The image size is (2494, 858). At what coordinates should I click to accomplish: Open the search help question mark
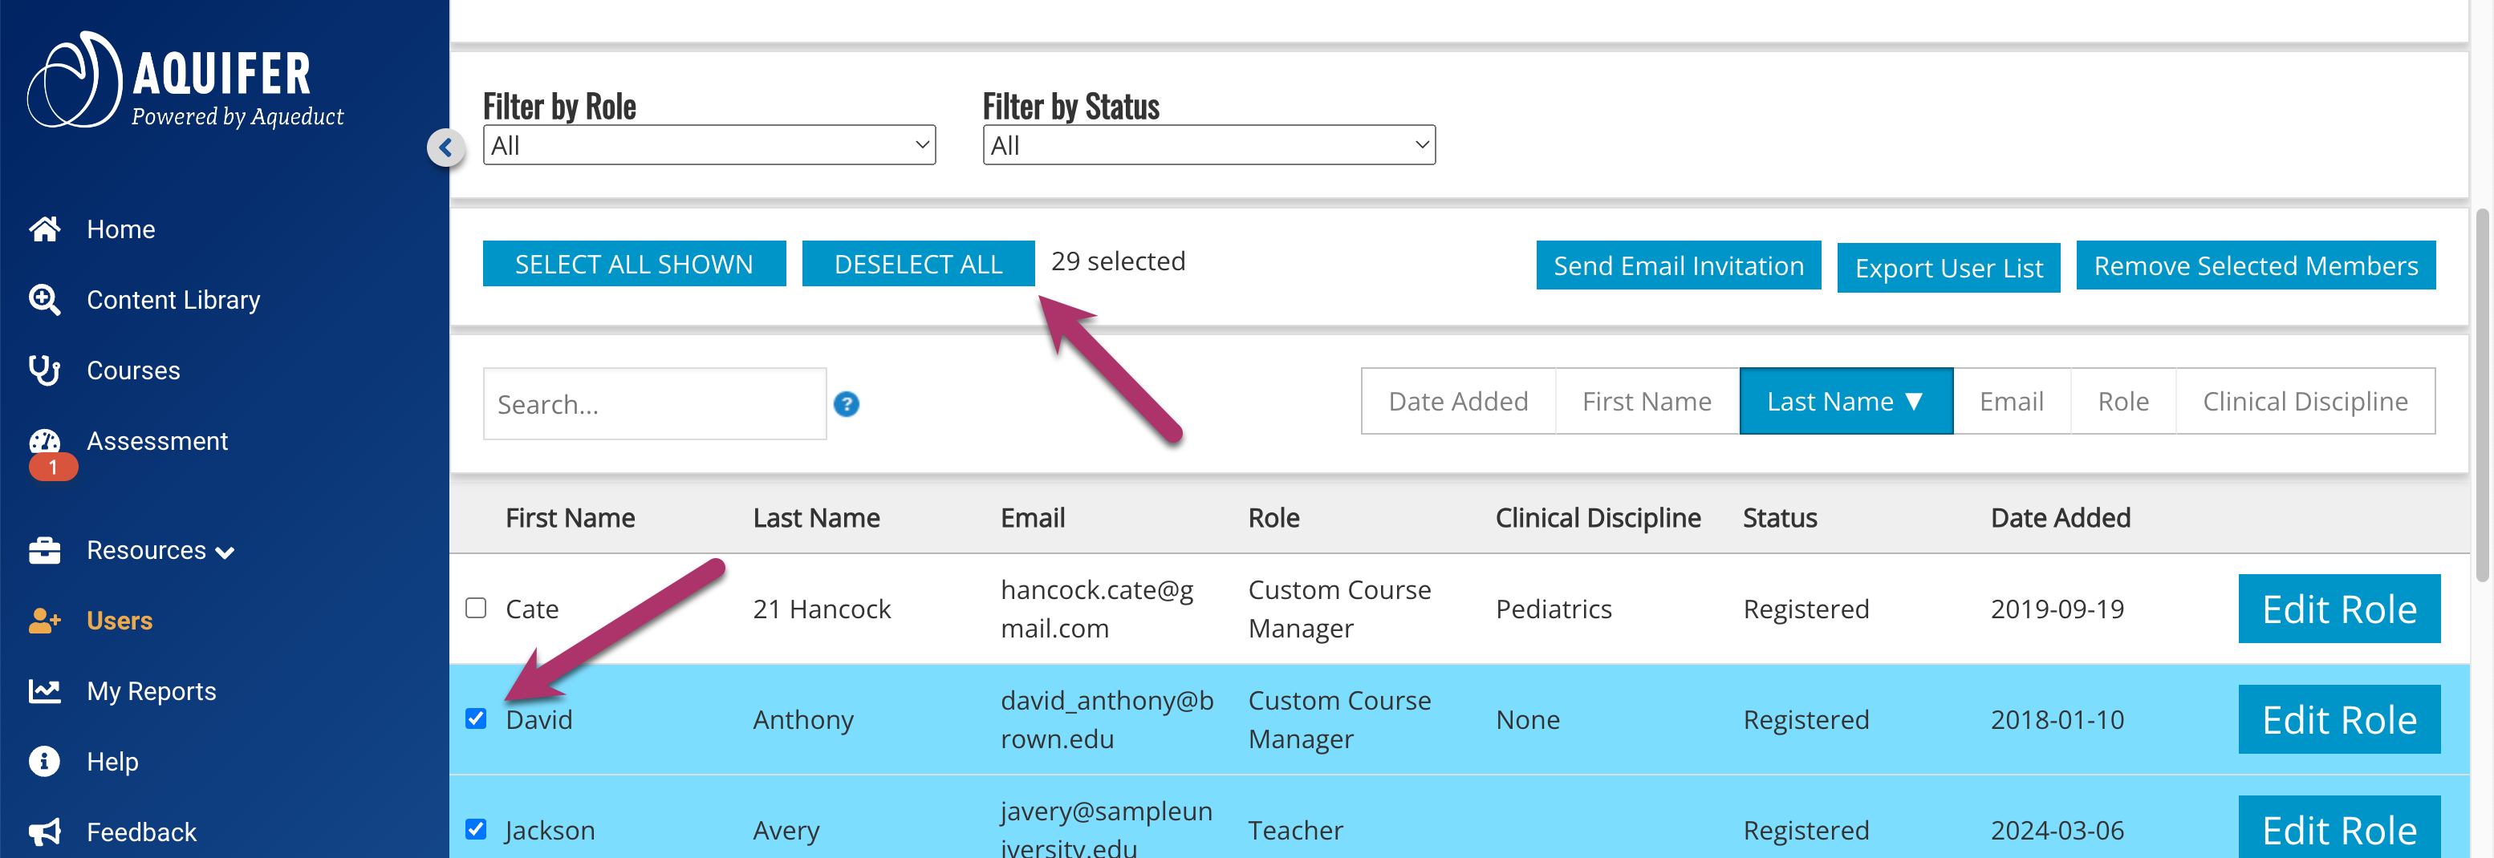tap(846, 404)
